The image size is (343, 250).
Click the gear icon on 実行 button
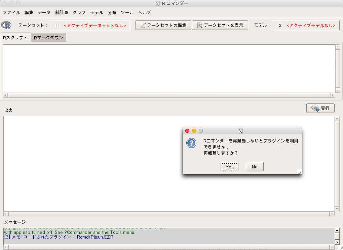pos(315,108)
